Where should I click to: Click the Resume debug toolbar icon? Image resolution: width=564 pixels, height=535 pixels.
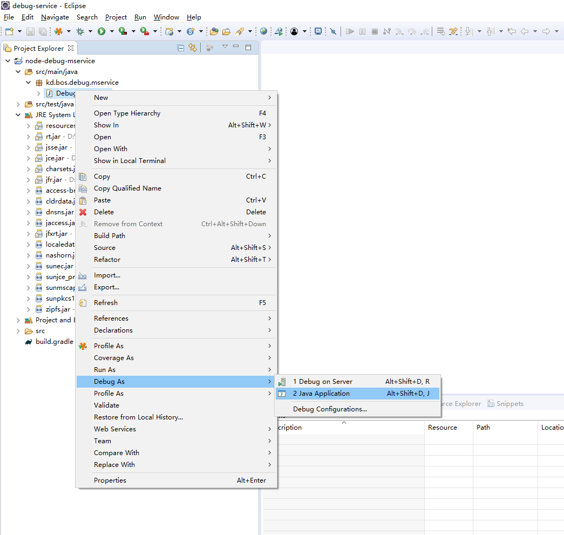click(x=350, y=32)
